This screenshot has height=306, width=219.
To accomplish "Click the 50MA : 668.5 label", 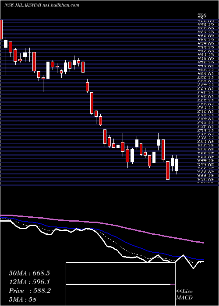I will [29, 273].
